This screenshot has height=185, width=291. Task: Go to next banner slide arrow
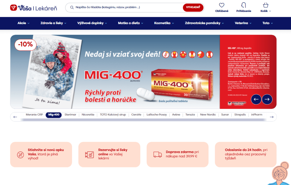point(267,99)
